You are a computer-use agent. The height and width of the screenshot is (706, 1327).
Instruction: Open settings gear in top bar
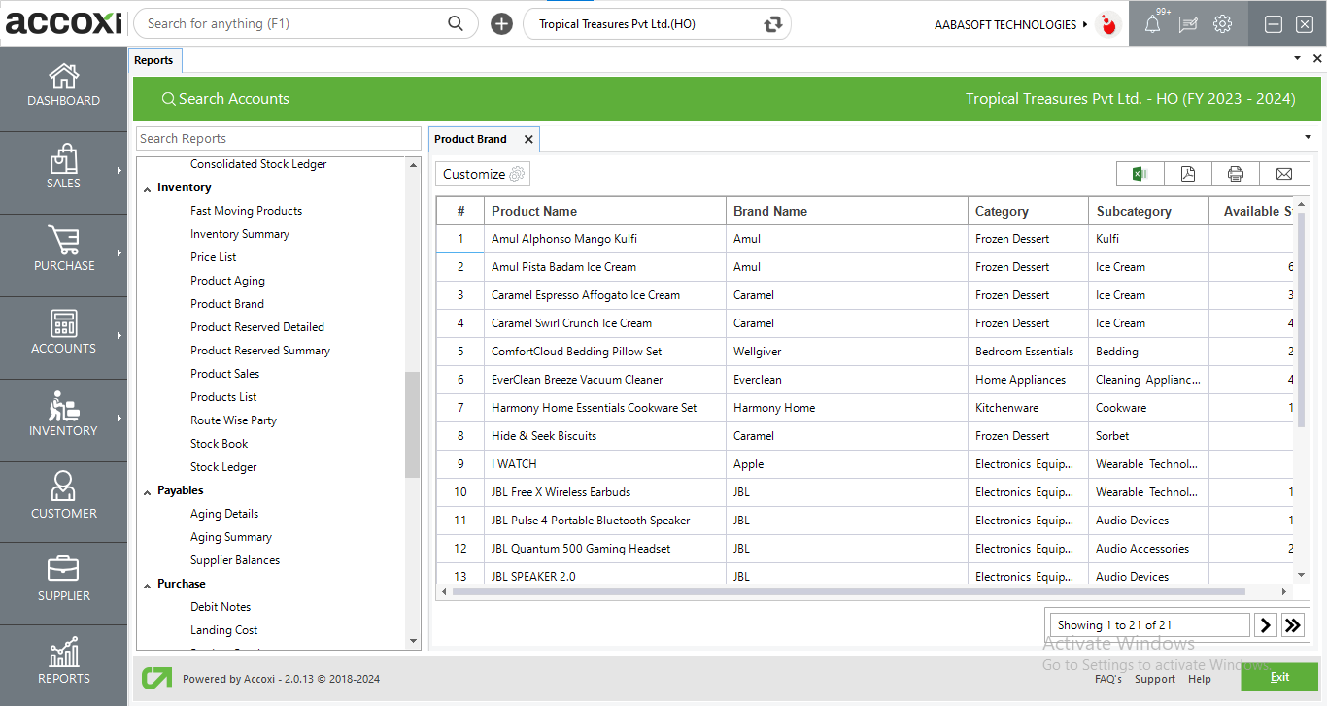click(1222, 24)
